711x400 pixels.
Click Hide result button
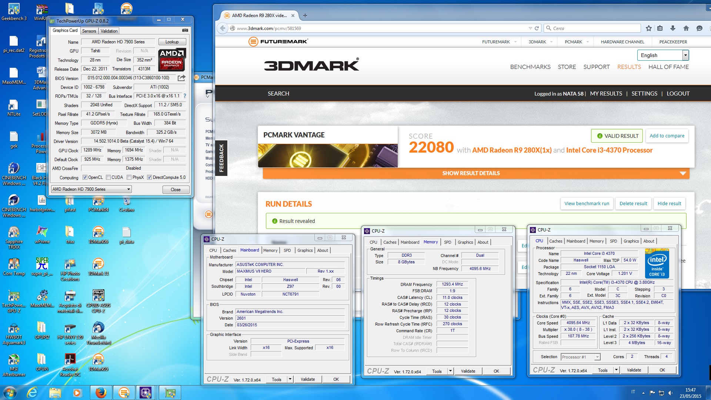[669, 204]
